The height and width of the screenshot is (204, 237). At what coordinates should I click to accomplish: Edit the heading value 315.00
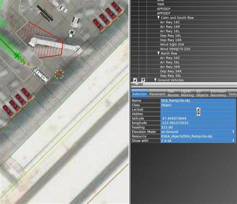(x=198, y=127)
